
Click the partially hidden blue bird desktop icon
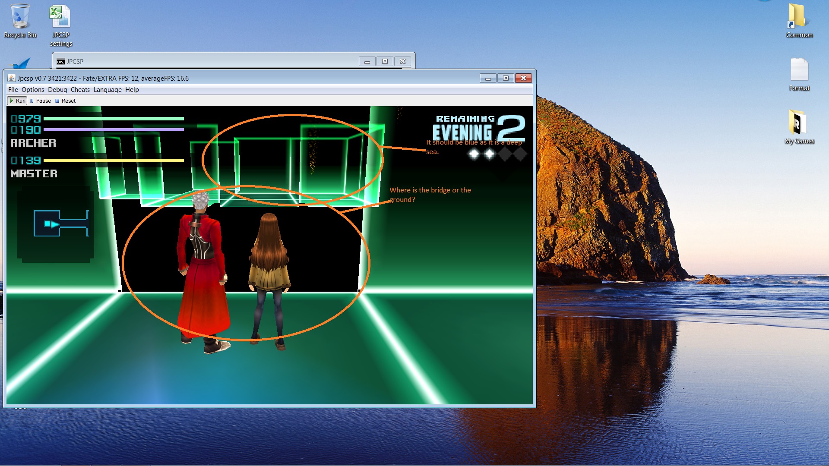(x=20, y=64)
